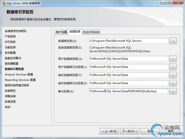Select Reporting Services 配置 step
This screenshot has height=139, width=185.
pyautogui.click(x=20, y=80)
